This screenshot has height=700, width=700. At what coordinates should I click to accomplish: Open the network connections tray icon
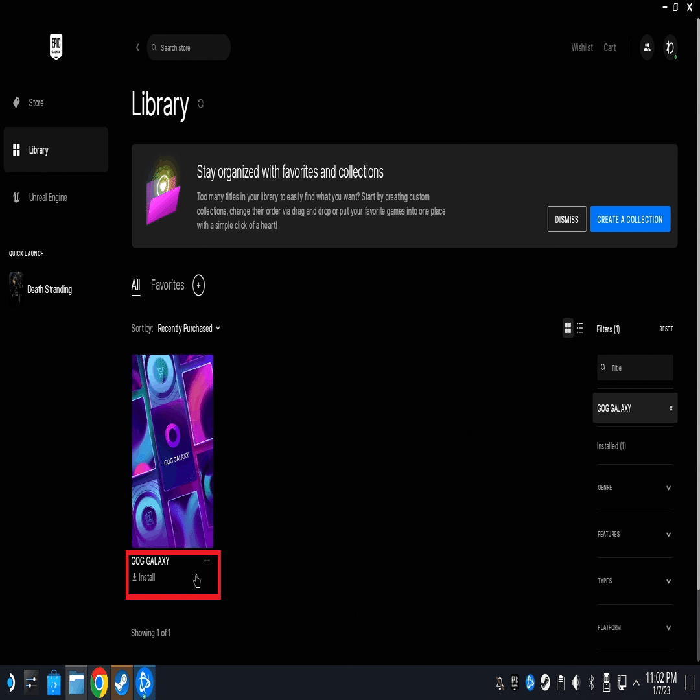(622, 682)
